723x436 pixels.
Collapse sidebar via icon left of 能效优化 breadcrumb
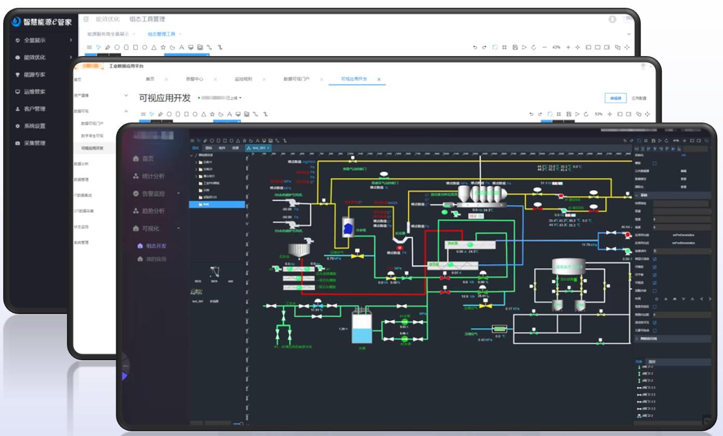[86, 19]
